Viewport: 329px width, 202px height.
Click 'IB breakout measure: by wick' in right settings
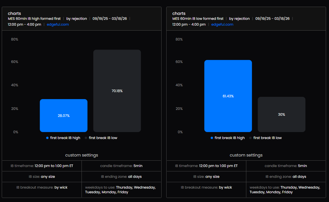(207, 187)
